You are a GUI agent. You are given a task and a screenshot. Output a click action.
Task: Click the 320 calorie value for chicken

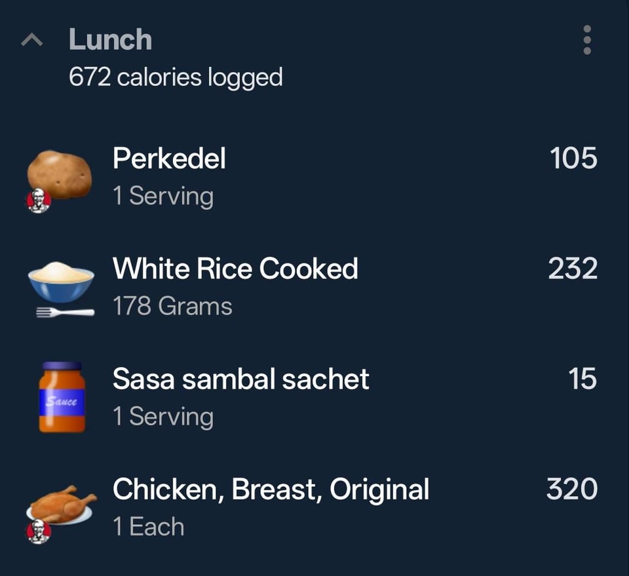[x=571, y=490]
